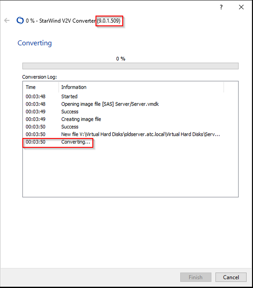Click the Information column header

[x=141, y=87]
